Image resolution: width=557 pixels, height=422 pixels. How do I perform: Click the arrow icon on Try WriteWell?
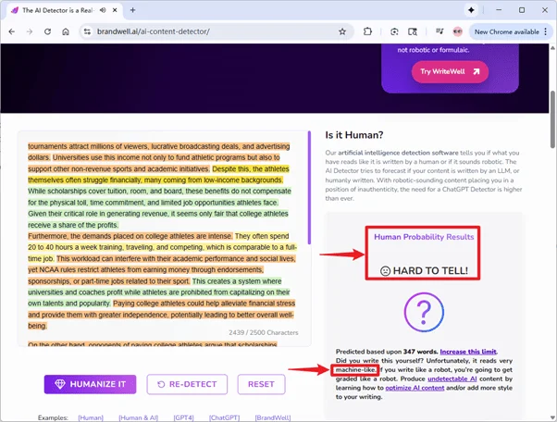click(x=476, y=72)
